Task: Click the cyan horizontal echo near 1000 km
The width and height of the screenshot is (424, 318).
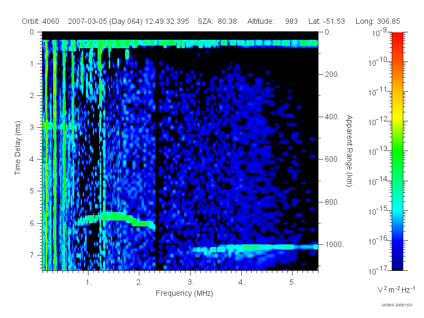Action: 255,248
